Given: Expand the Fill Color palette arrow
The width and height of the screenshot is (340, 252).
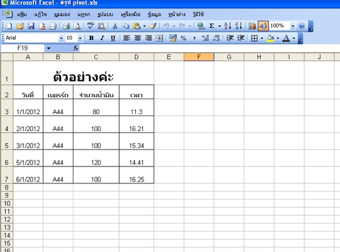Looking at the screenshot, I should (277, 38).
